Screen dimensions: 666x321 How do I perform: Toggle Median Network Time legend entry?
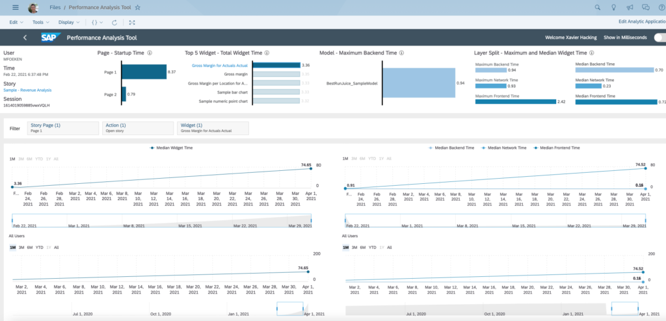coord(503,148)
